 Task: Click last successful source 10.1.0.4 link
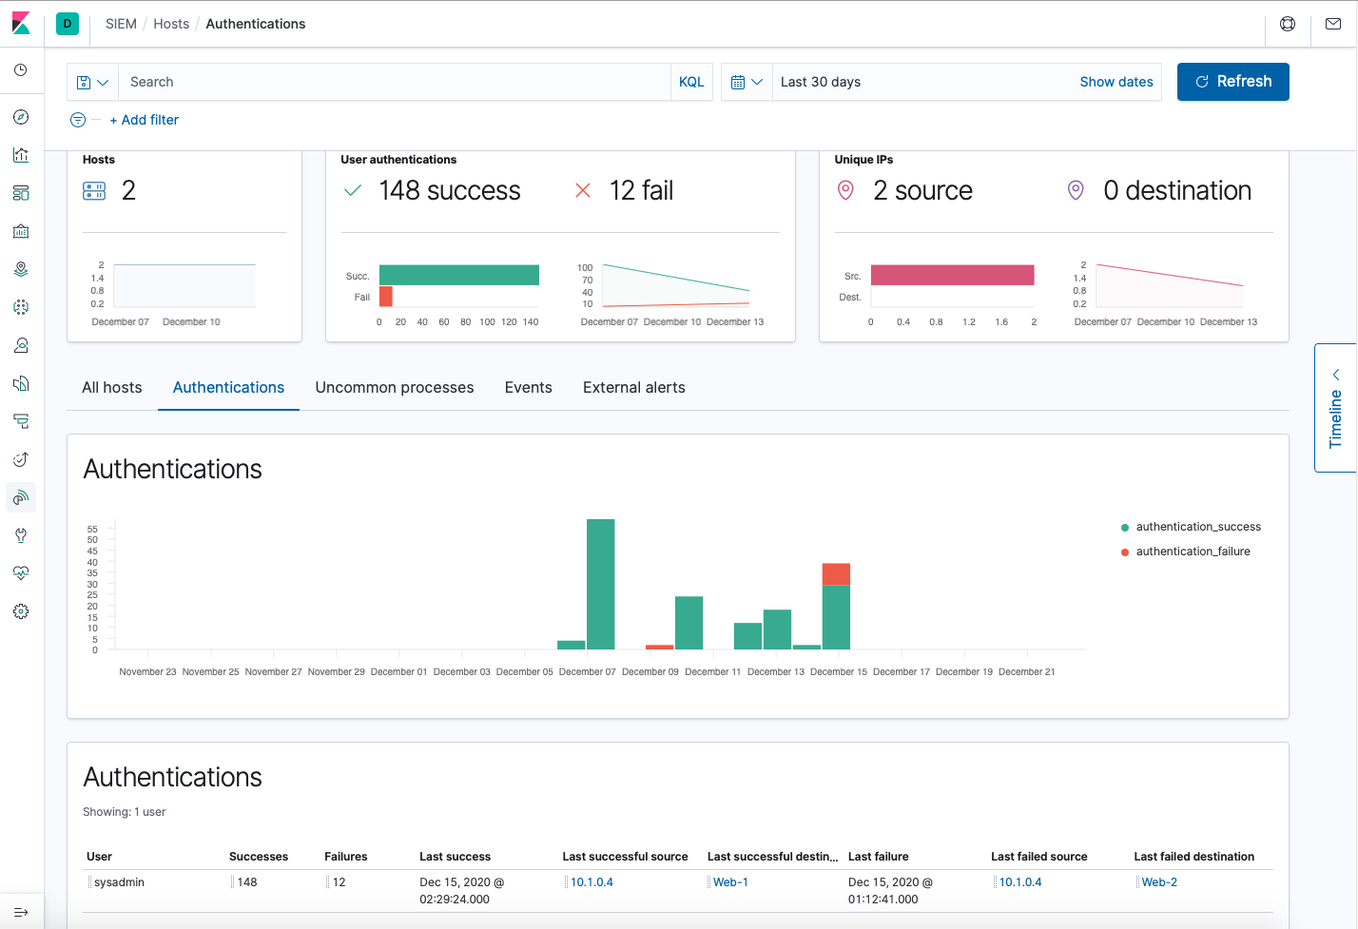click(592, 882)
